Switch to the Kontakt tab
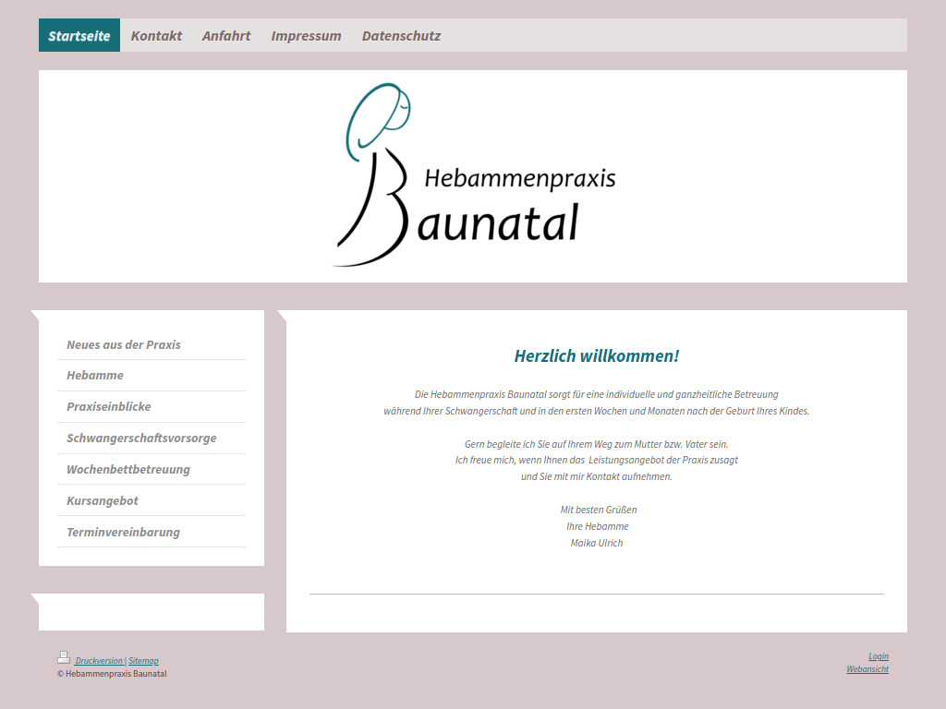 click(156, 35)
